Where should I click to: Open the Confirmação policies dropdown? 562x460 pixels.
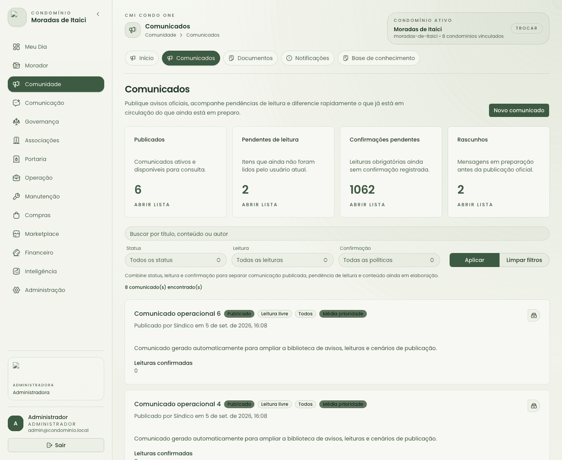(x=389, y=260)
